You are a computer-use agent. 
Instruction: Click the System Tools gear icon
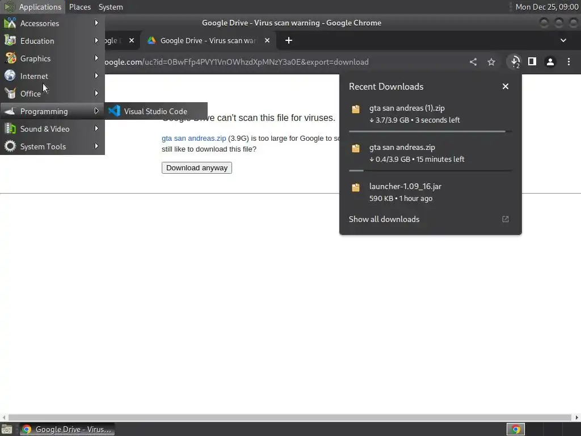pos(10,146)
